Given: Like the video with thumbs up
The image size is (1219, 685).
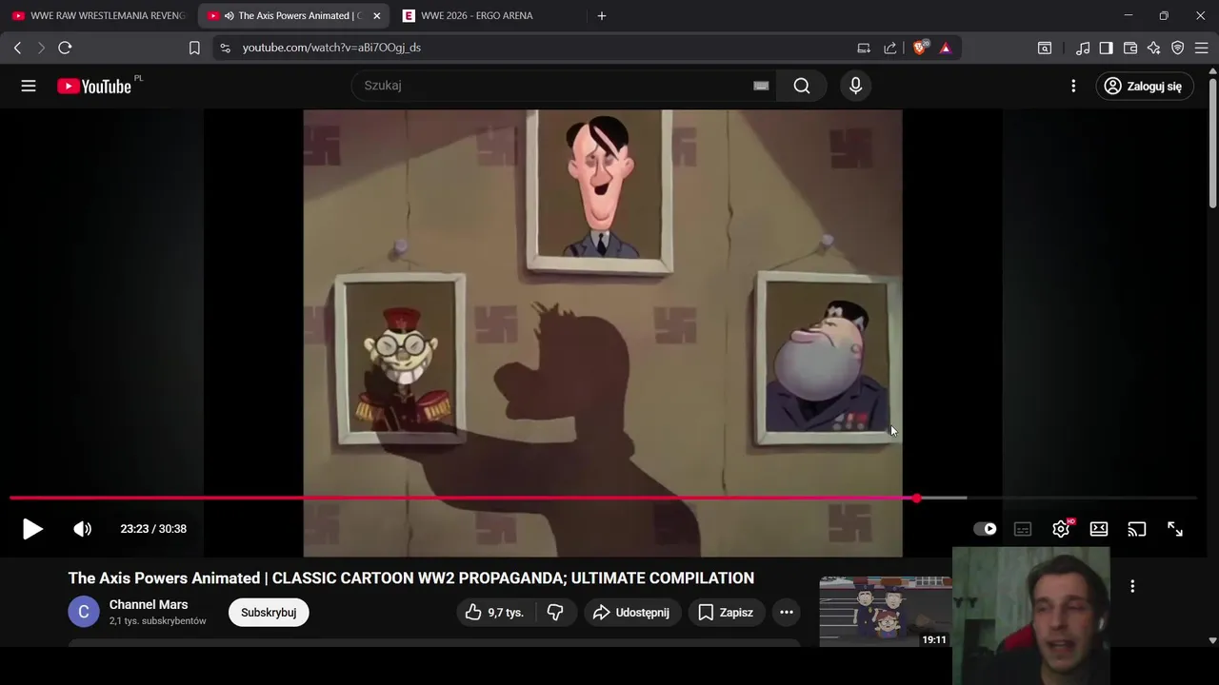Looking at the screenshot, I should (494, 613).
